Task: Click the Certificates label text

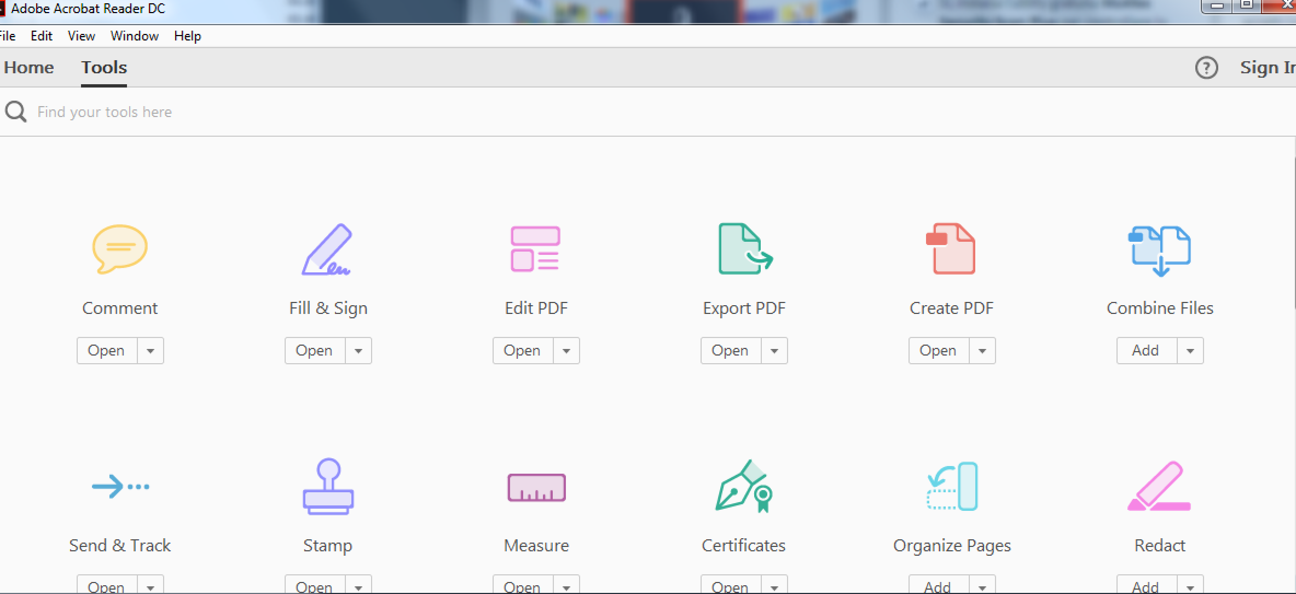Action: 744,545
